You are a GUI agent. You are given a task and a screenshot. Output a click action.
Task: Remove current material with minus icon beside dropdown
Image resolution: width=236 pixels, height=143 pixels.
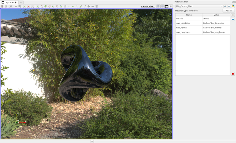click(229, 6)
